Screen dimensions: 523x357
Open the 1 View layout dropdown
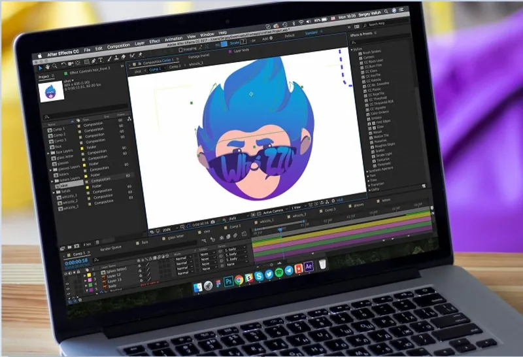click(297, 207)
